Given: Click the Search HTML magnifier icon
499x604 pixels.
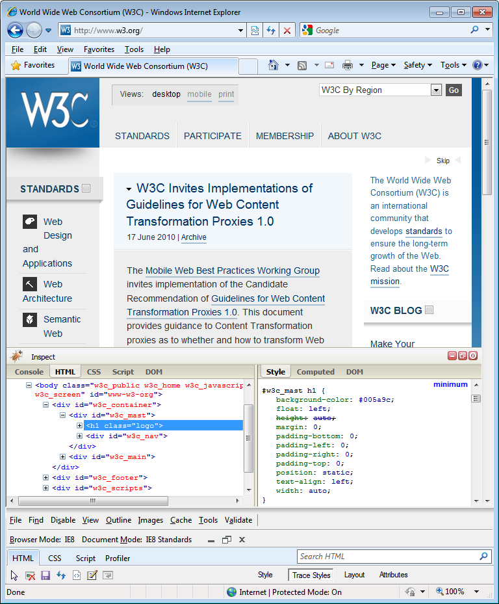Looking at the screenshot, I should (x=483, y=556).
